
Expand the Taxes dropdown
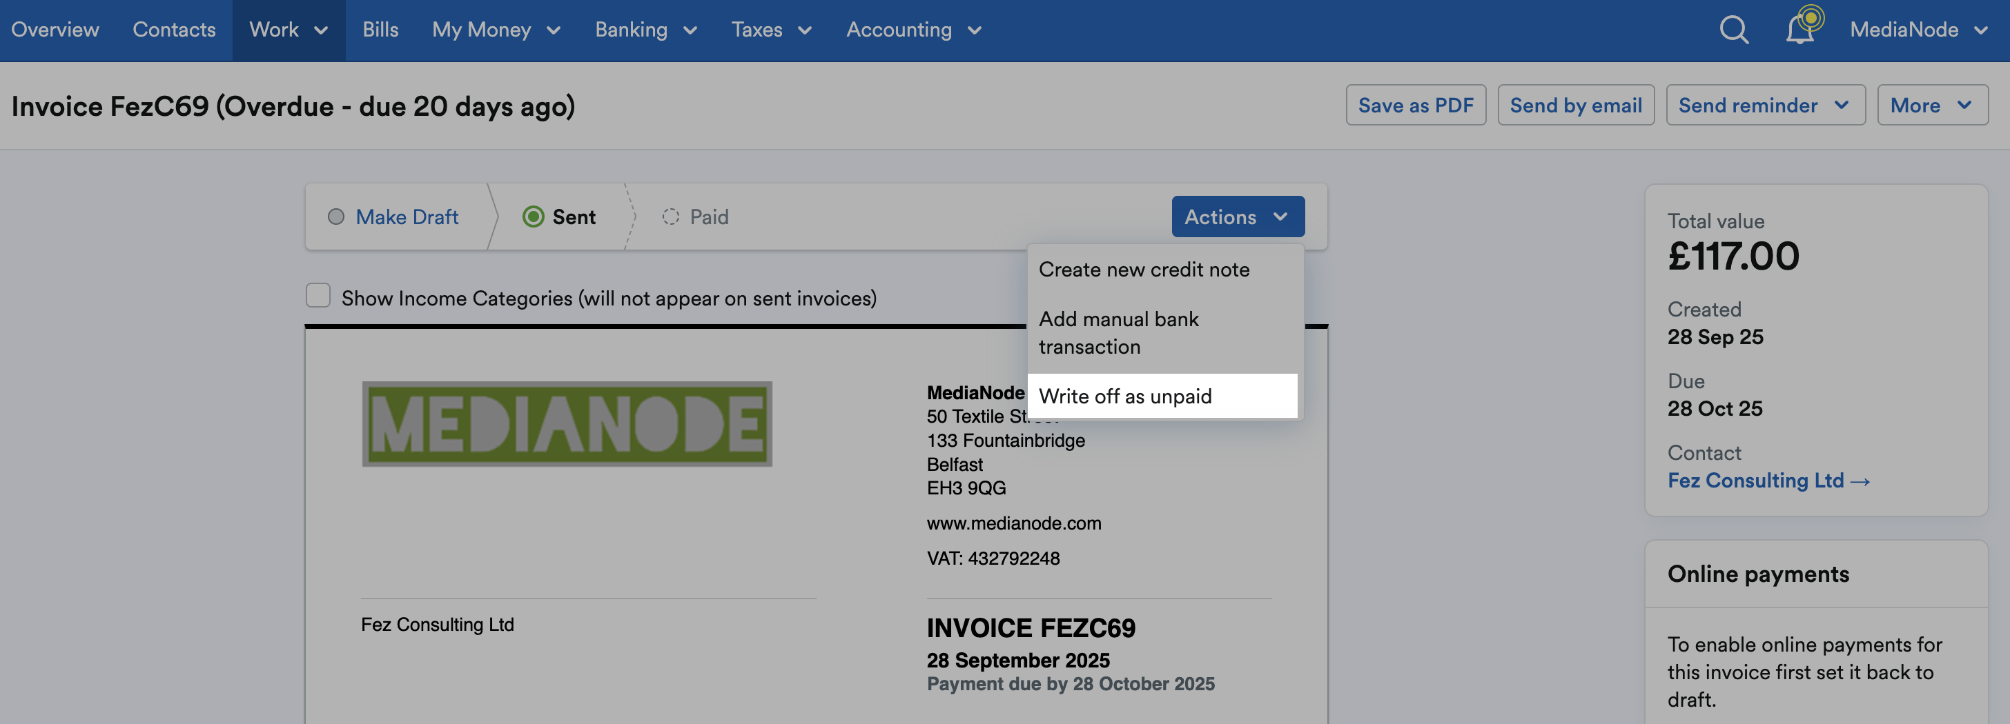(x=771, y=30)
